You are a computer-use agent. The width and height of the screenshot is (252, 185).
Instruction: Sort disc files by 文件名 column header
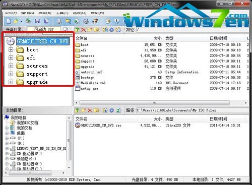(x=106, y=38)
